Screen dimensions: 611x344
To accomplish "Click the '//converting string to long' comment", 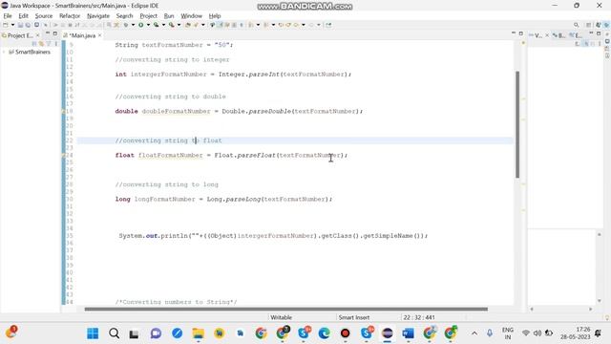I will tap(167, 184).
